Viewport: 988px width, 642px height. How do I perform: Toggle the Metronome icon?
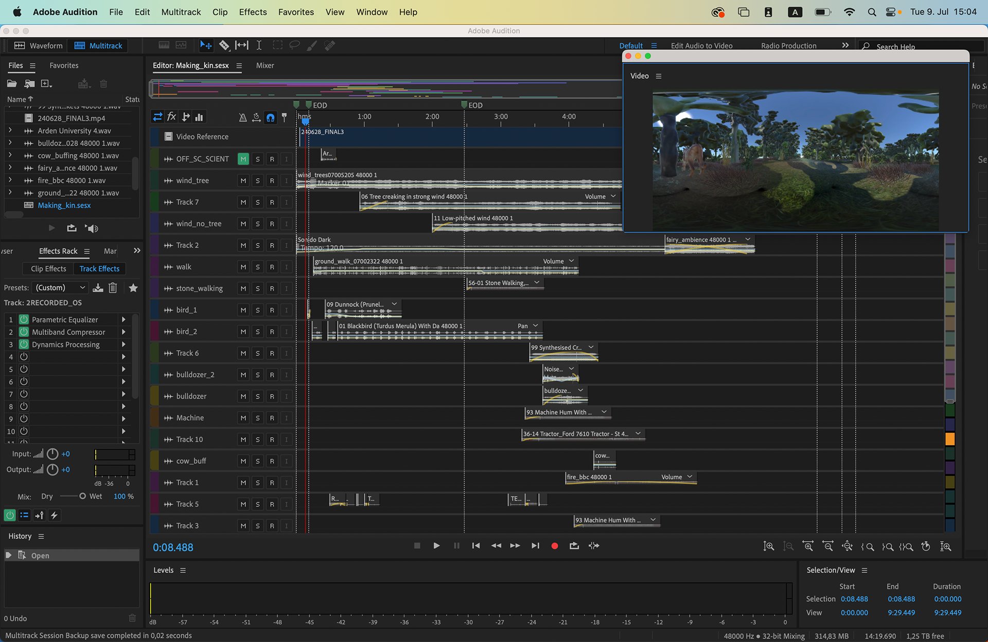click(242, 118)
